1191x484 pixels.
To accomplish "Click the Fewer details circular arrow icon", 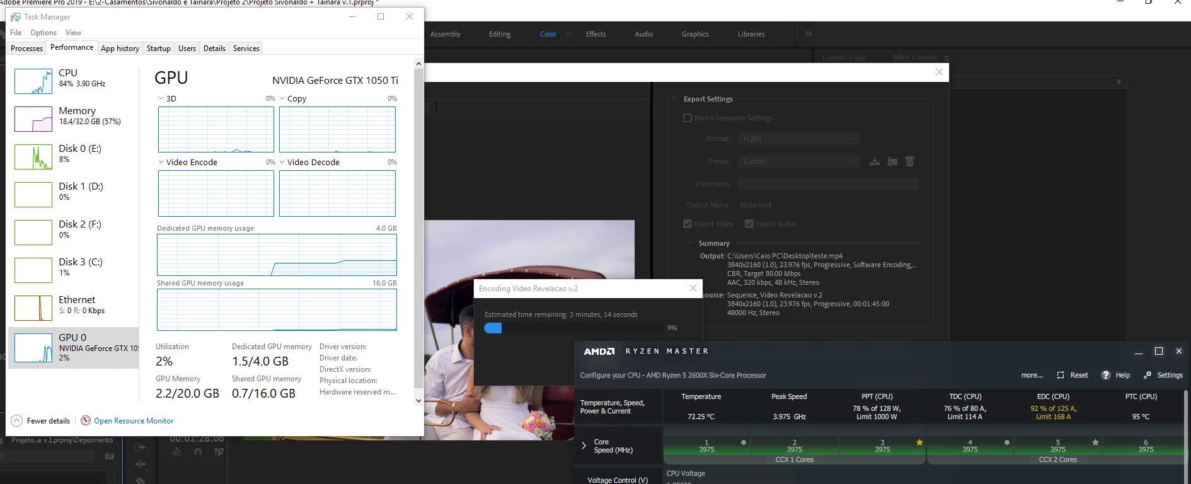I will click(17, 420).
